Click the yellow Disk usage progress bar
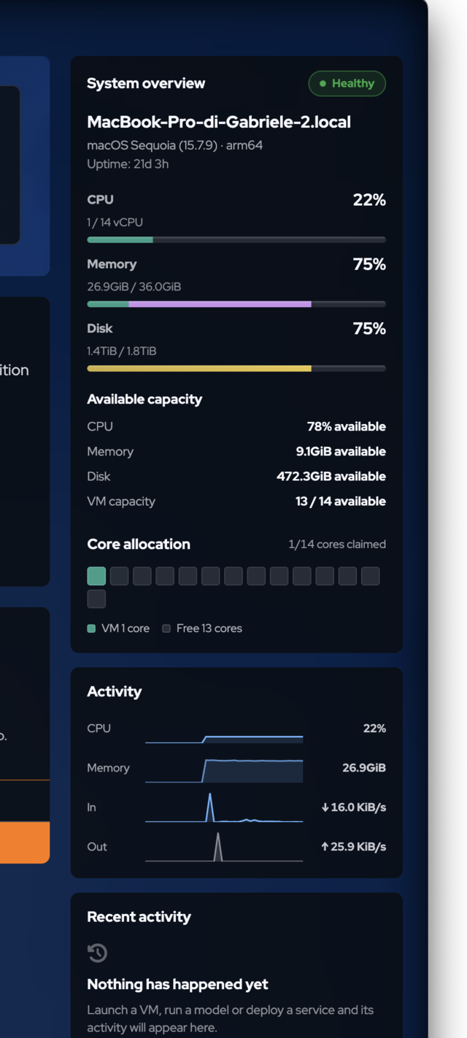This screenshot has height=1038, width=467. [236, 369]
